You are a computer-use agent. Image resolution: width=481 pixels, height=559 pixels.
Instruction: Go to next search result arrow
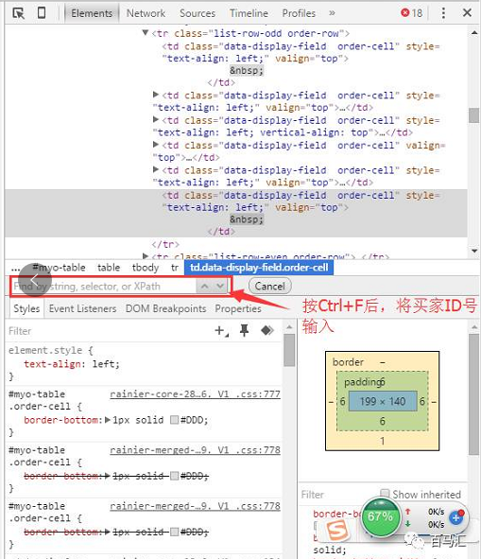[220, 286]
